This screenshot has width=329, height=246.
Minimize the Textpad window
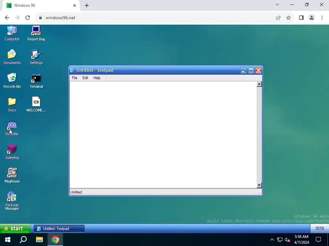[x=244, y=70]
